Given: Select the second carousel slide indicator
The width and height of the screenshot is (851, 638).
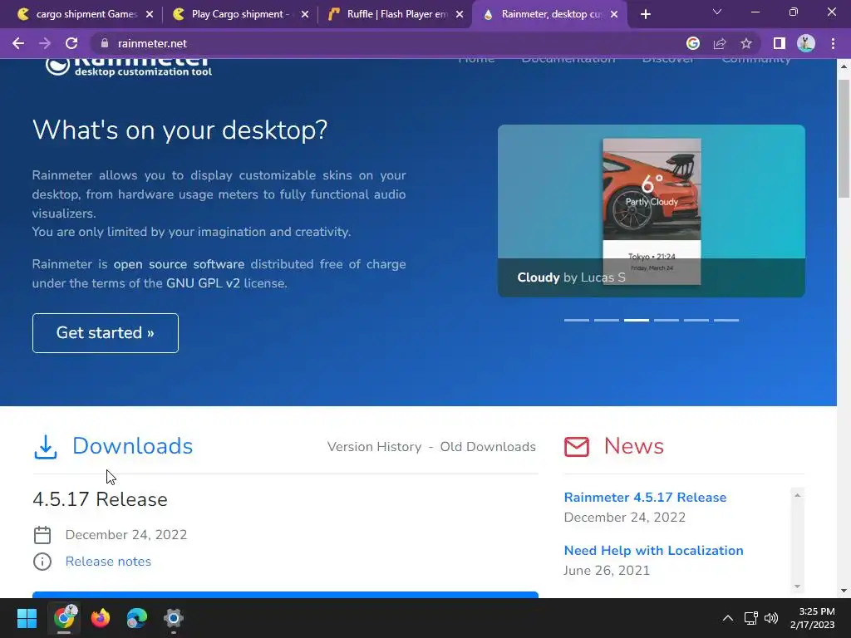Looking at the screenshot, I should coord(606,320).
